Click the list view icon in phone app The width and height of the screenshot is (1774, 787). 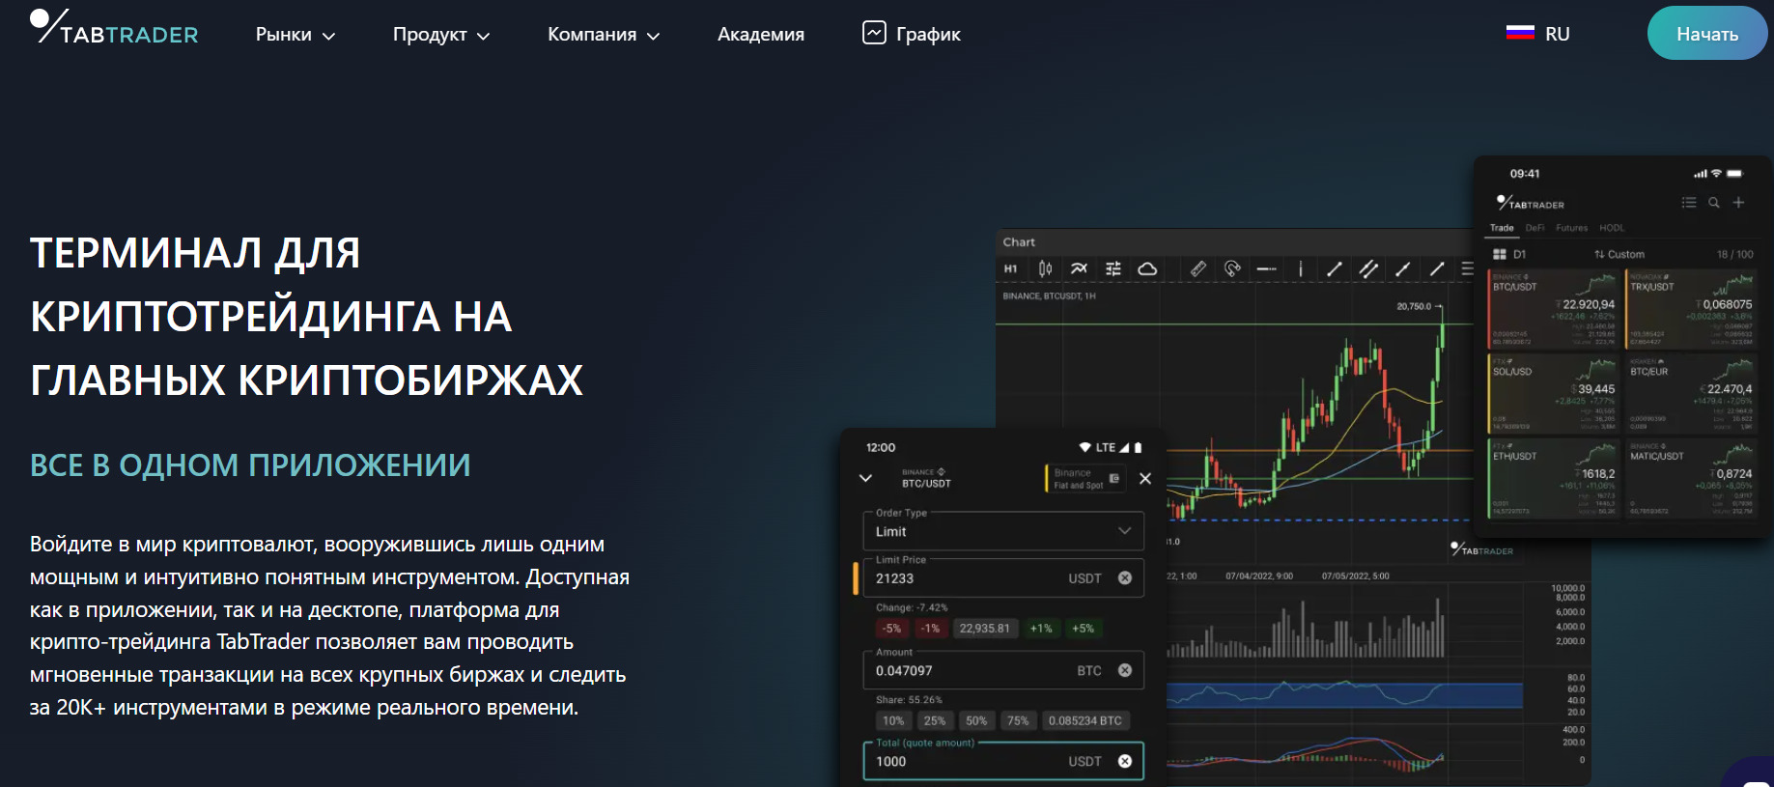(x=1689, y=203)
